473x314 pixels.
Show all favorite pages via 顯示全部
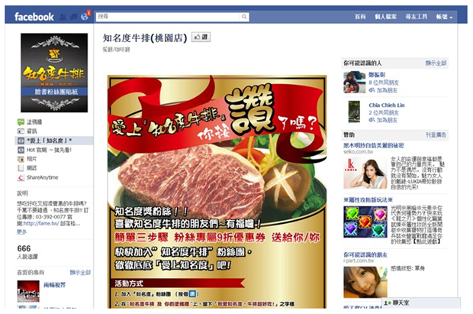click(80, 272)
